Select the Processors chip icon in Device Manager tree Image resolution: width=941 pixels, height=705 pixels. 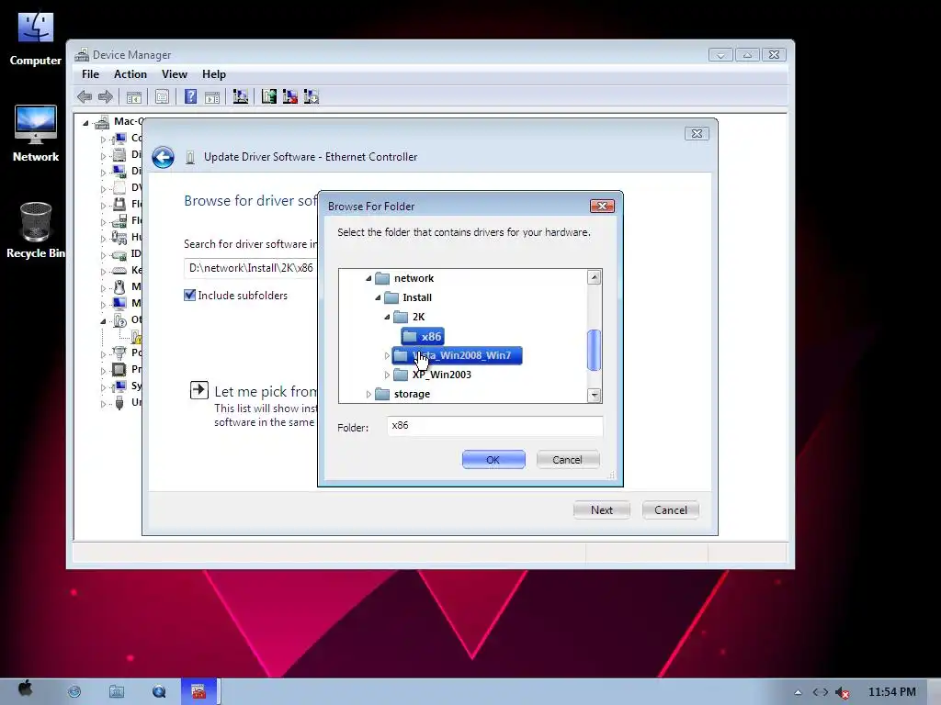(119, 369)
